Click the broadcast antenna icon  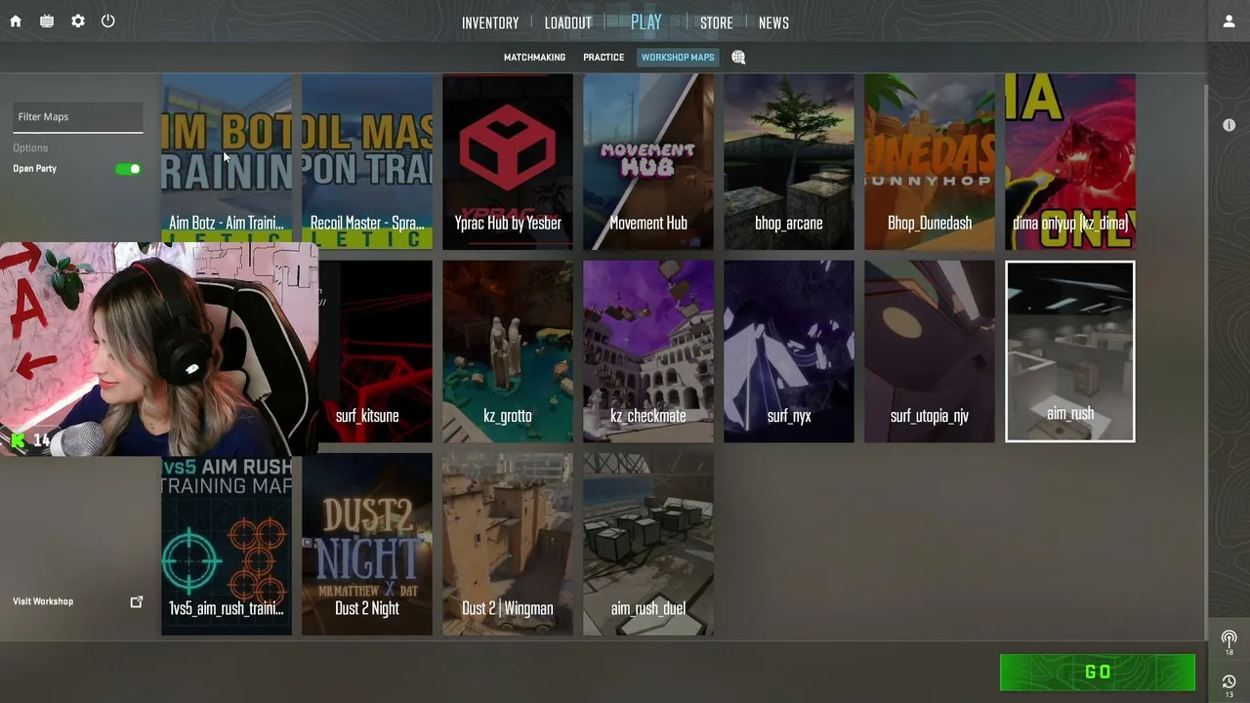click(1229, 640)
